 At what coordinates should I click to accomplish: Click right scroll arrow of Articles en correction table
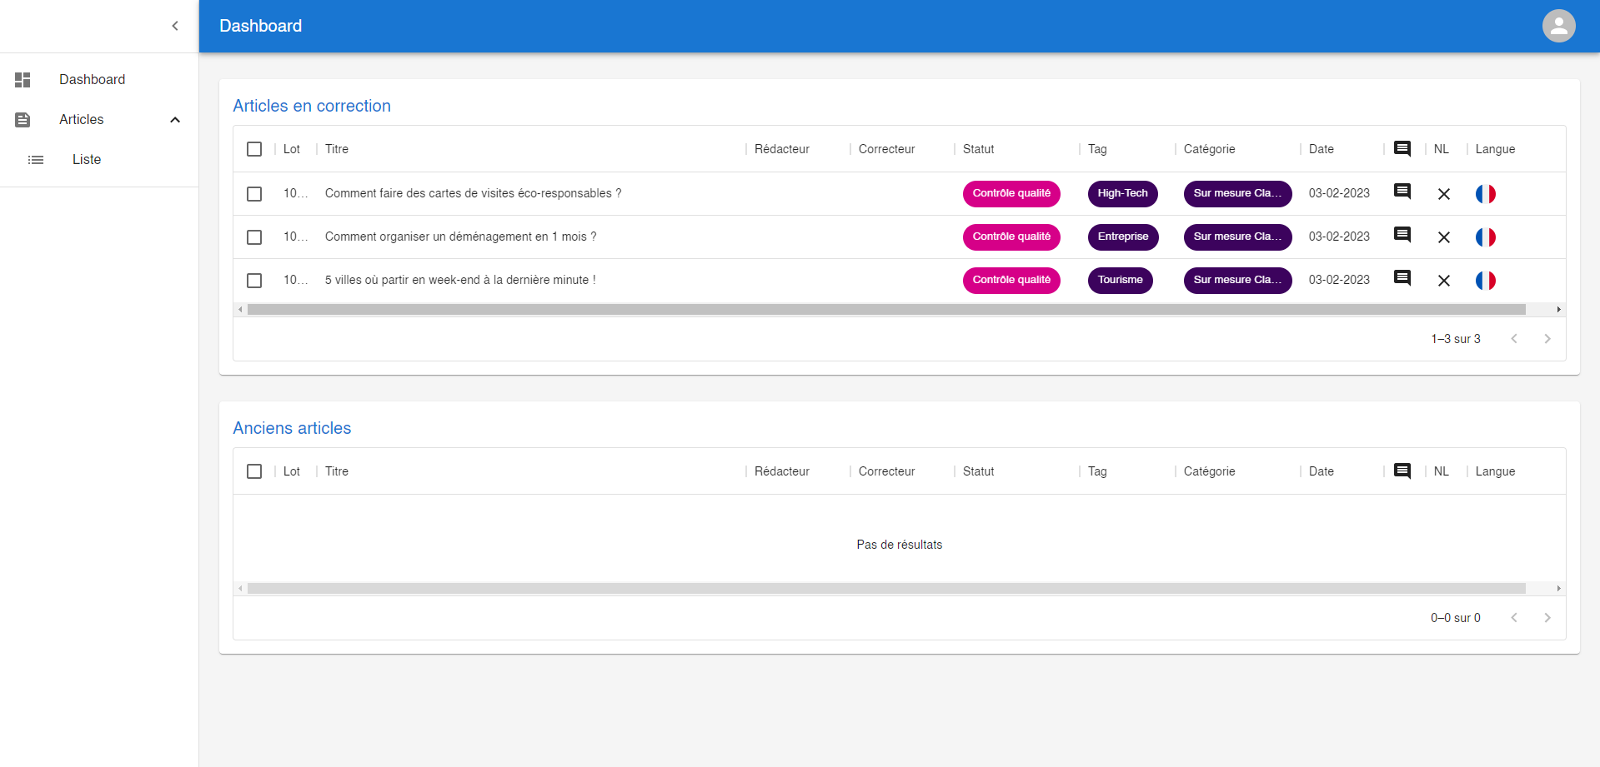(x=1558, y=310)
